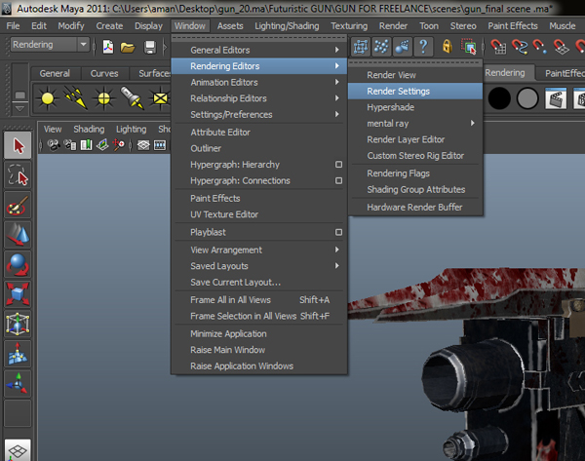Select by component type points icon

click(381, 47)
